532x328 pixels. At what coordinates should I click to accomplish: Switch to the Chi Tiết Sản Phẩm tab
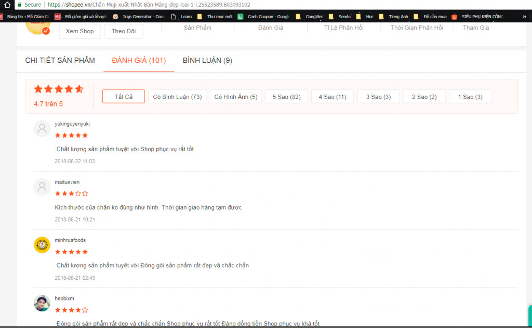pyautogui.click(x=60, y=61)
